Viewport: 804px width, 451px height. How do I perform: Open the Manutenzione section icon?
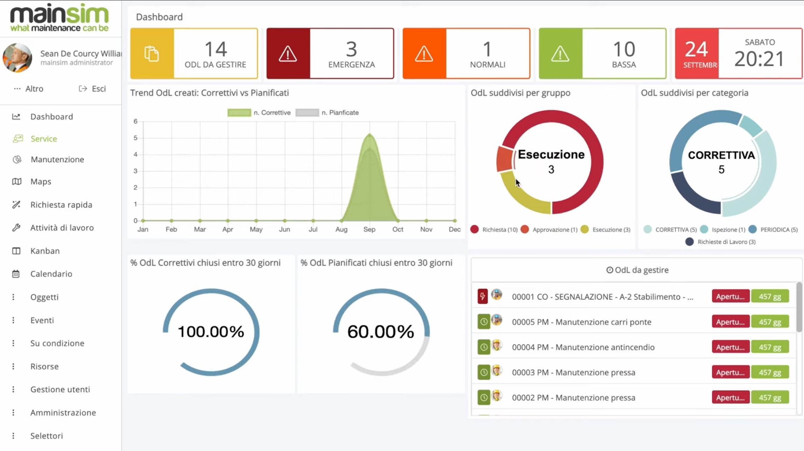click(x=16, y=159)
